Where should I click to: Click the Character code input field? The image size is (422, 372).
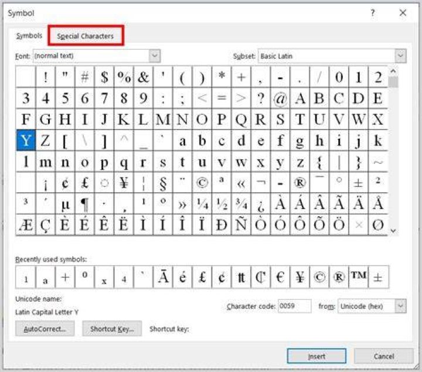pos(294,306)
